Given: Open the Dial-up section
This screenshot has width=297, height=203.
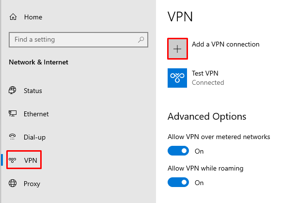Looking at the screenshot, I should (34, 137).
